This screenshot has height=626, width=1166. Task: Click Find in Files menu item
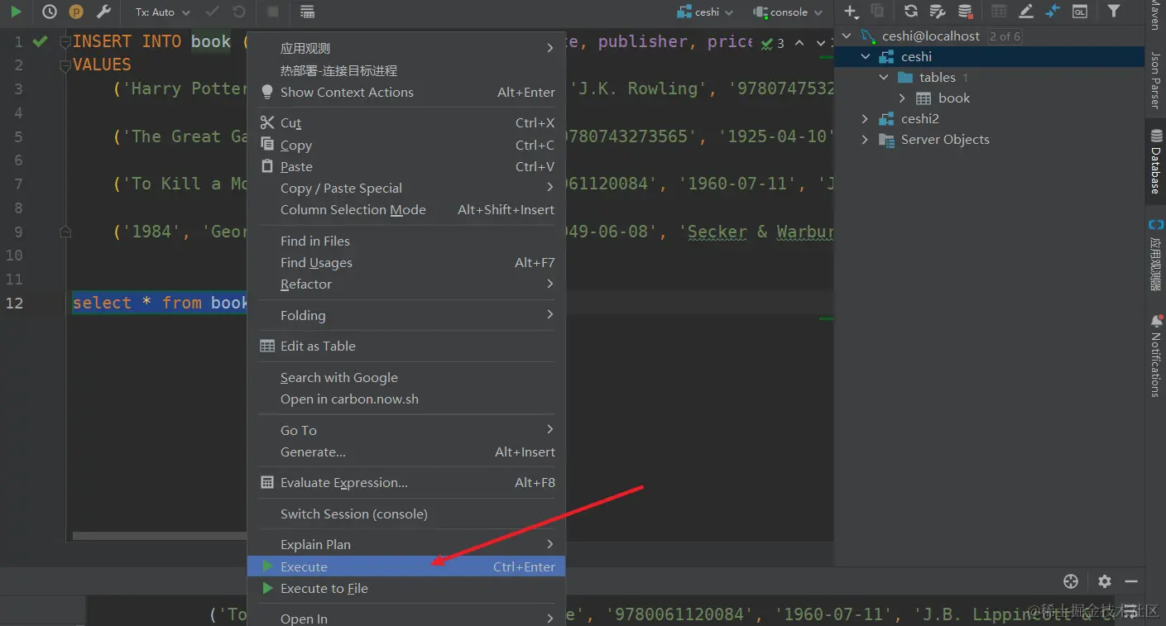406,241
